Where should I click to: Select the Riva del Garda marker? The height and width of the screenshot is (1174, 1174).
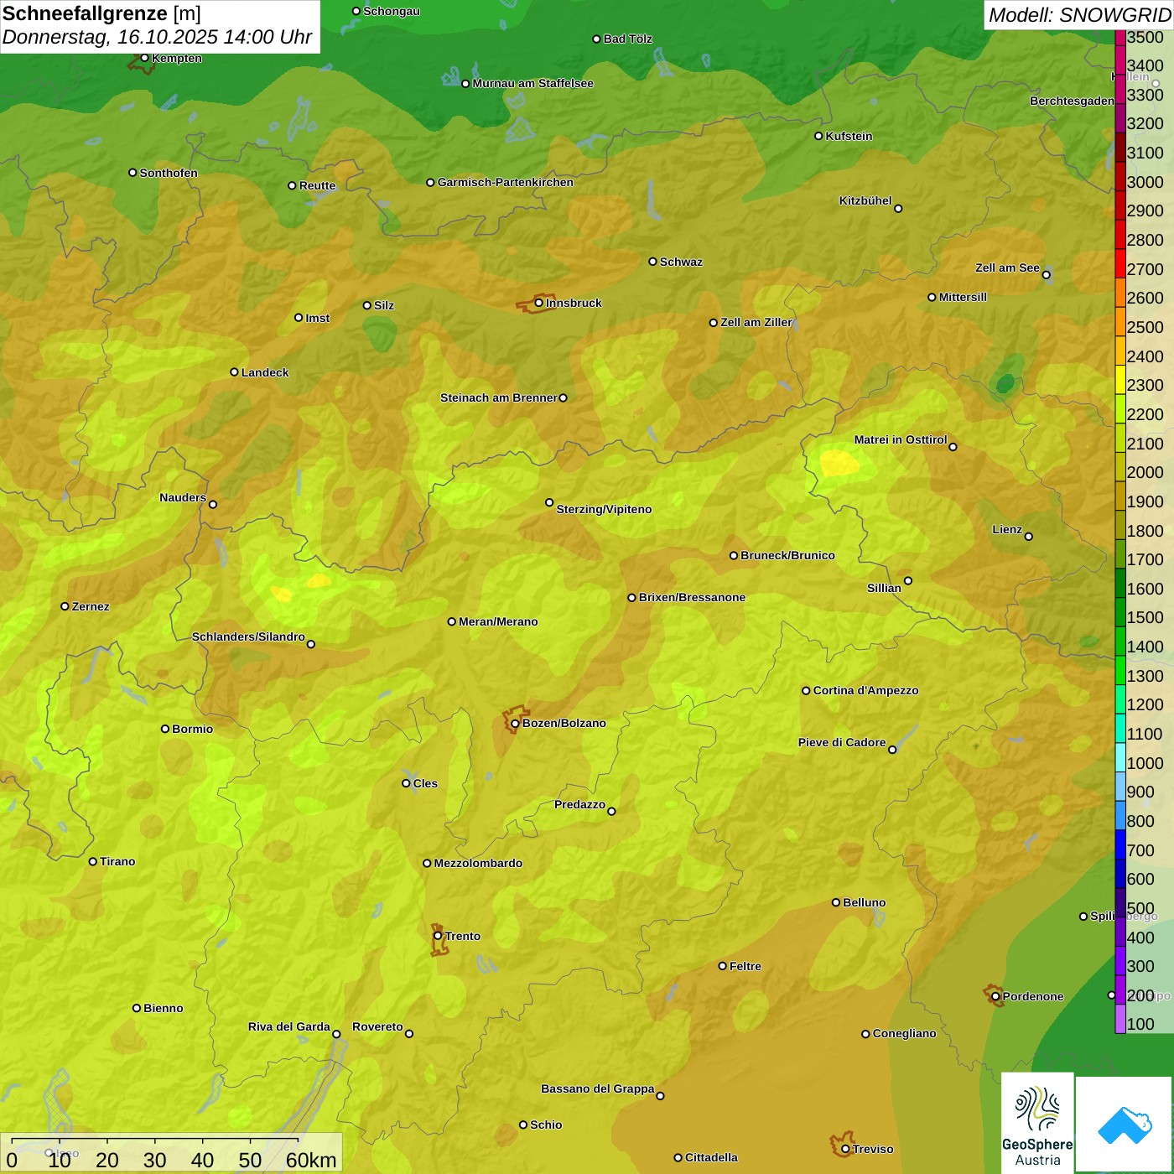tap(336, 1034)
